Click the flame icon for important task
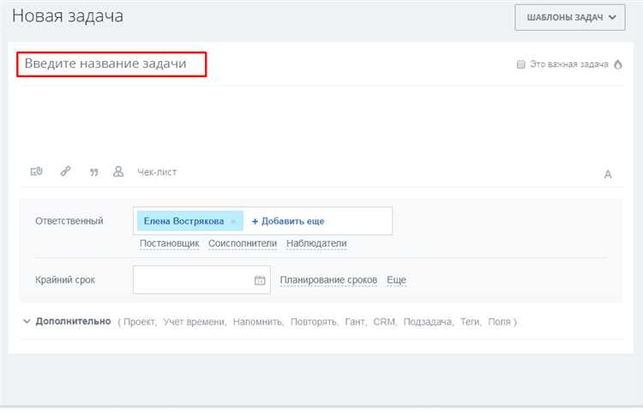 click(617, 64)
